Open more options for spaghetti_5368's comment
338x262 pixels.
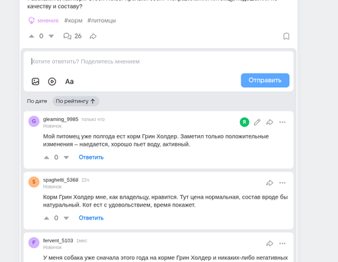(x=283, y=183)
